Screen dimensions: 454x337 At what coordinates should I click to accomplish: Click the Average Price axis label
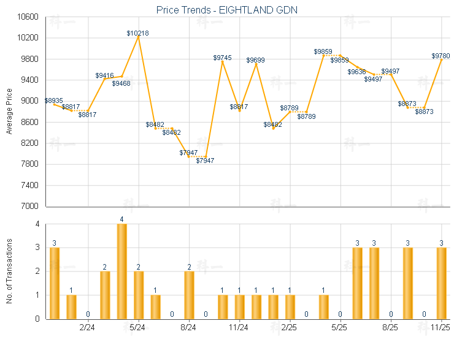tap(9, 112)
